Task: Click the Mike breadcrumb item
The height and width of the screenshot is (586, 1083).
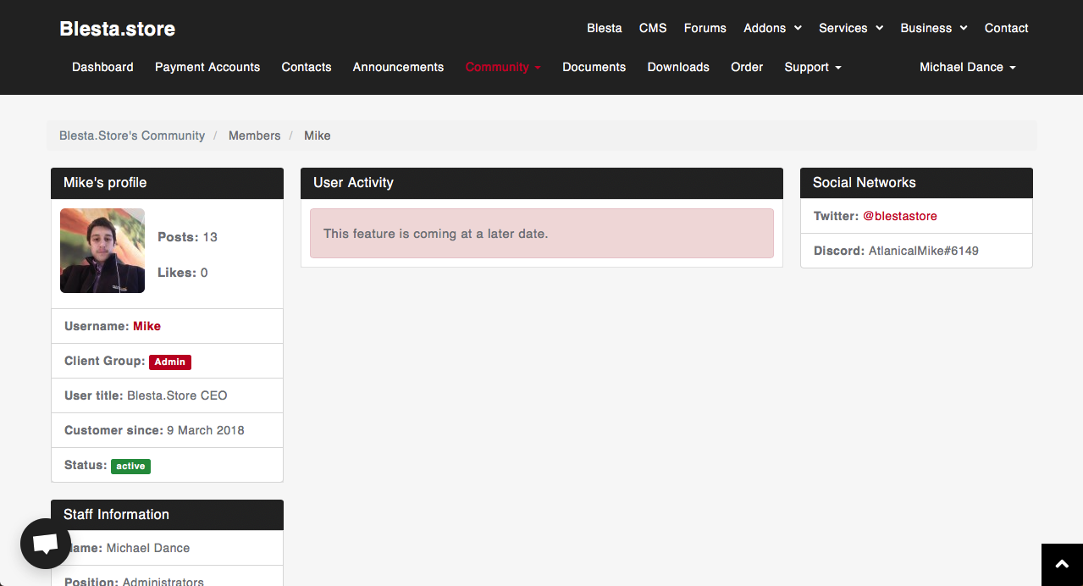Action: [318, 135]
